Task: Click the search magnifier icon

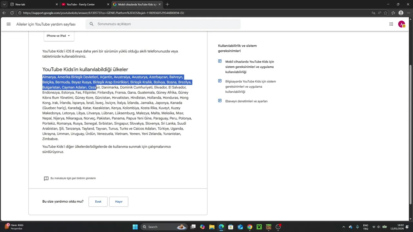Action: pyautogui.click(x=91, y=24)
